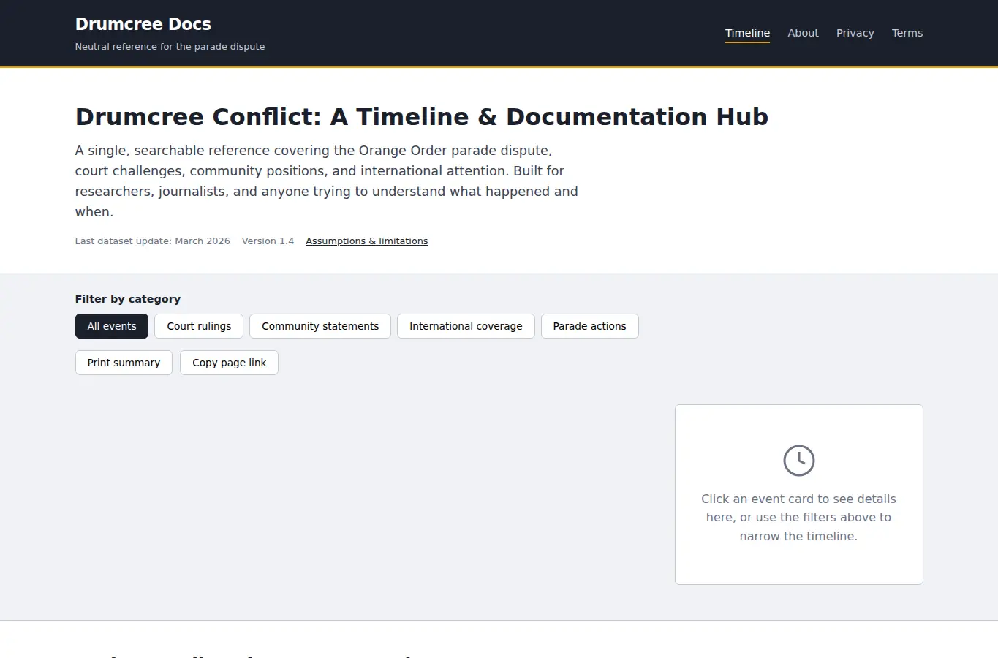Select the All events filter
This screenshot has width=998, height=658.
pyautogui.click(x=112, y=326)
